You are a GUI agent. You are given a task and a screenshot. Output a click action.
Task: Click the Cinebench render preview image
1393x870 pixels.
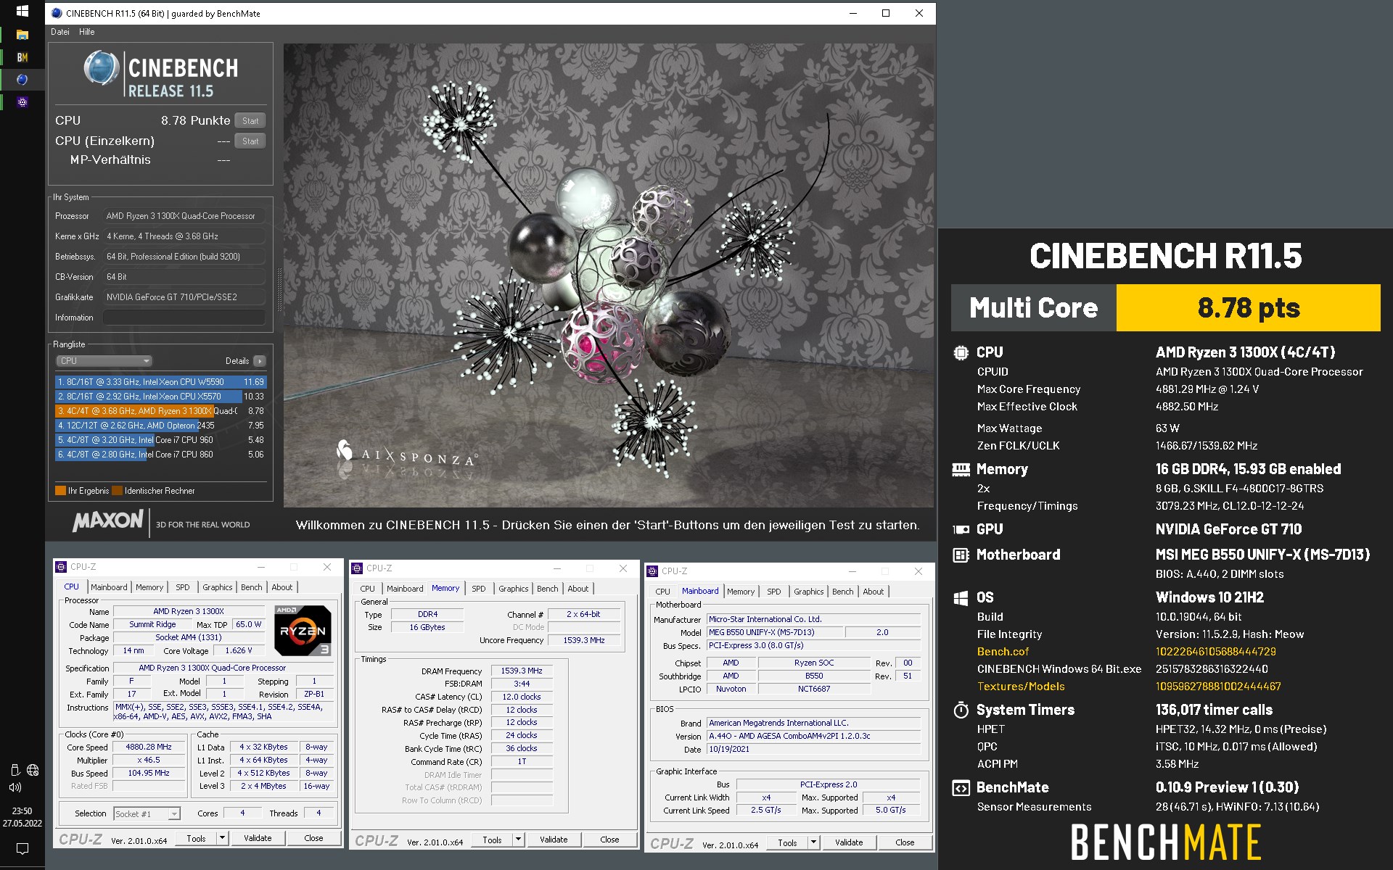608,275
